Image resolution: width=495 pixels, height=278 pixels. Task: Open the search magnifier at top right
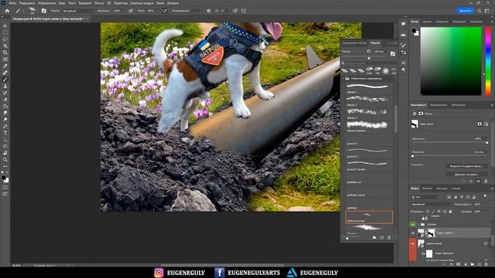pos(480,11)
